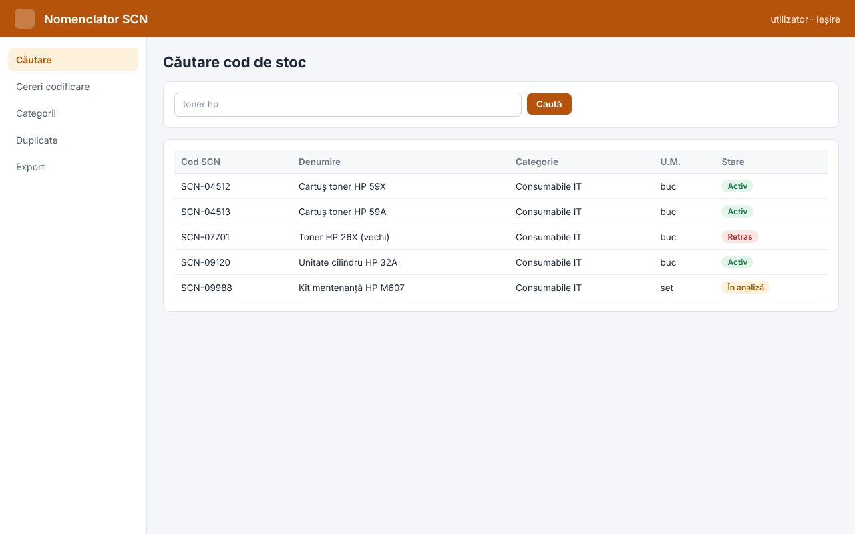Click the U.M. column header

point(670,162)
